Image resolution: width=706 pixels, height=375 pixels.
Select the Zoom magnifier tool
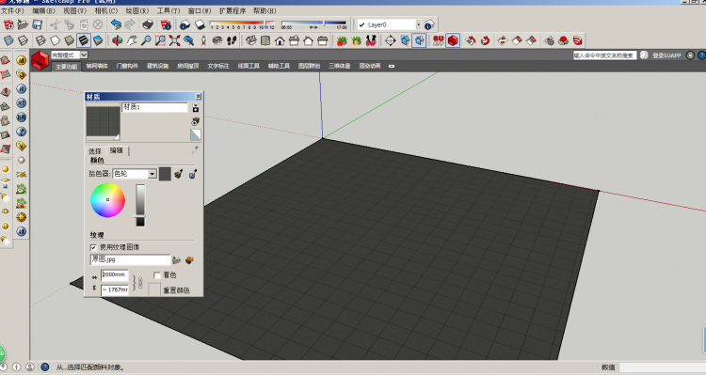[146, 40]
